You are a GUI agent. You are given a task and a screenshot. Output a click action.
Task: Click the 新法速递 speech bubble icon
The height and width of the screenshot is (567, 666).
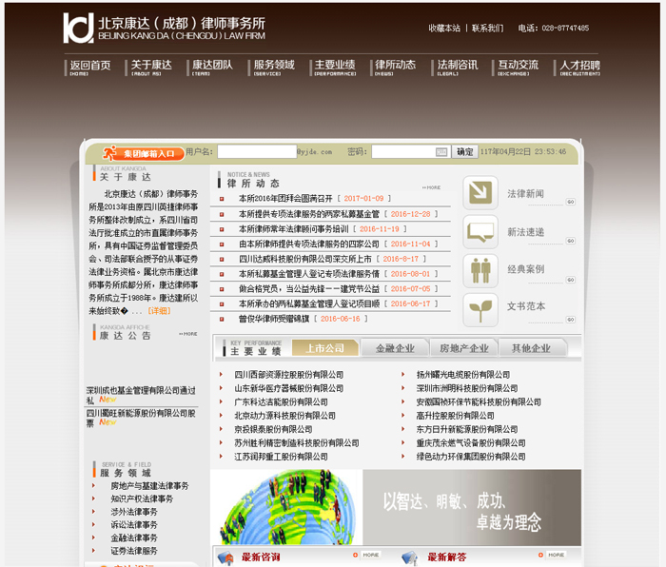pos(480,232)
